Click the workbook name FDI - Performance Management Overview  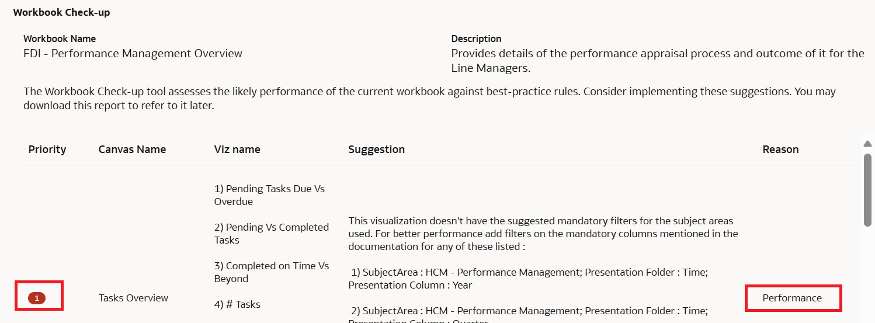point(133,54)
